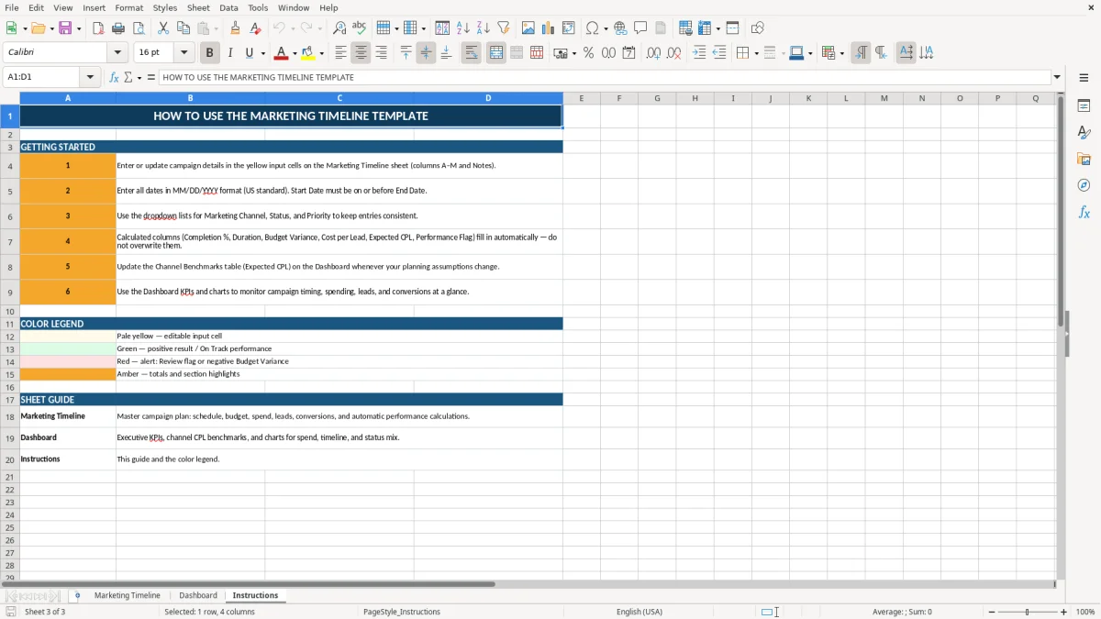Open conditional formatting dropdown arrow

841,53
